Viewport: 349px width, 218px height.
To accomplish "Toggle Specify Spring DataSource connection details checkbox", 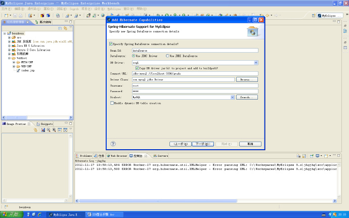I will [111, 44].
